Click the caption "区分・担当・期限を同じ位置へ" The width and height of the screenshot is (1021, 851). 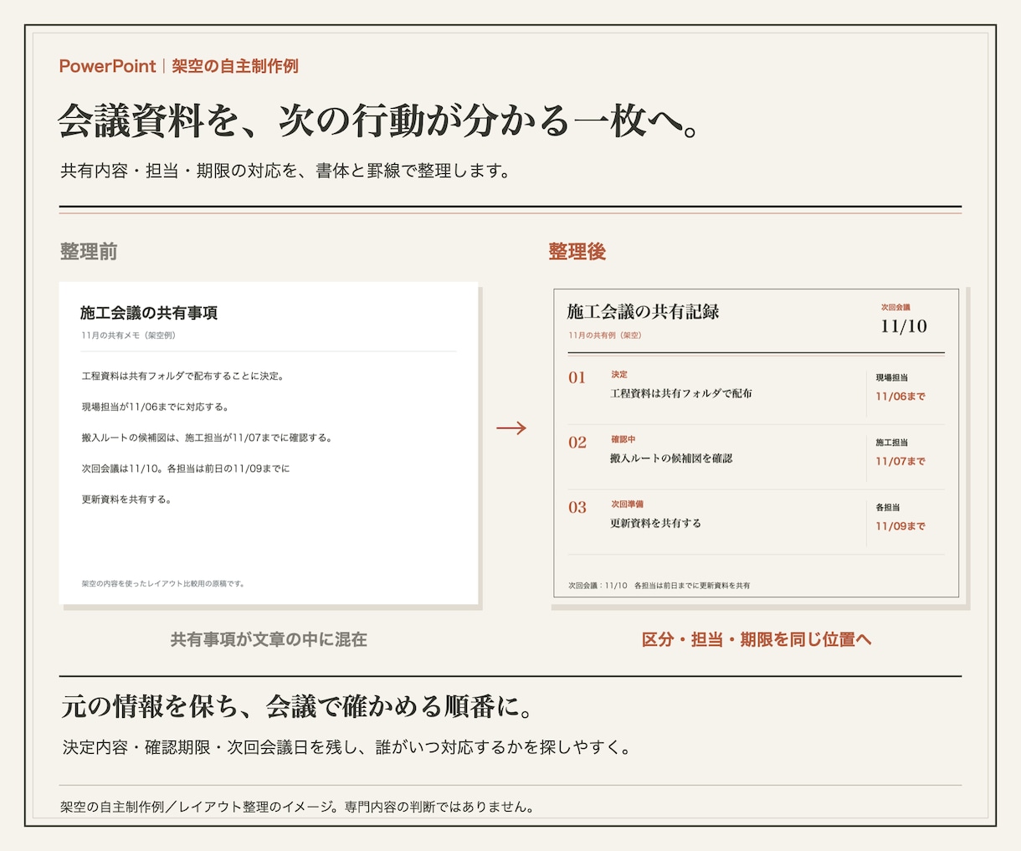tap(757, 640)
